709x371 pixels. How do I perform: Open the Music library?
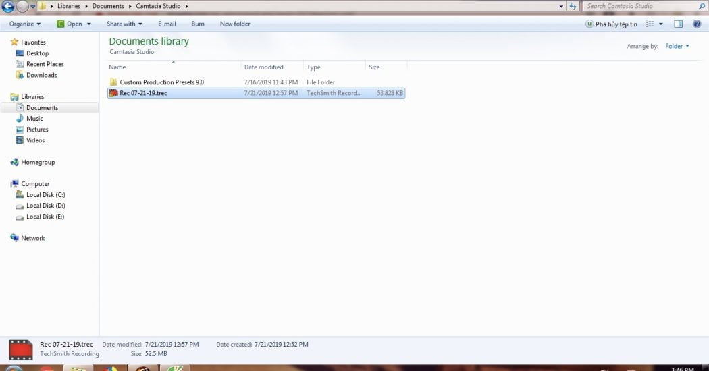(x=34, y=119)
